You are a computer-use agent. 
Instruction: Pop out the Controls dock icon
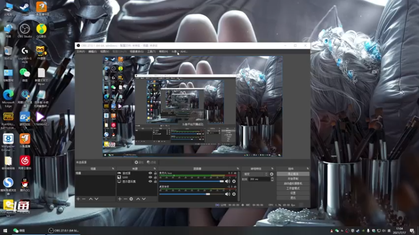307,169
